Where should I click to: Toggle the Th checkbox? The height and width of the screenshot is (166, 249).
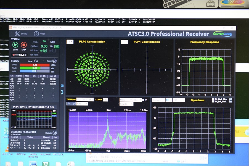143,100
